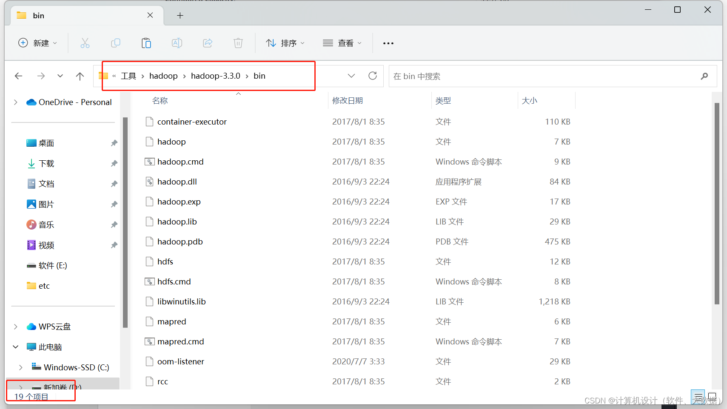Go back with the left arrow
Image resolution: width=727 pixels, height=409 pixels.
18,76
